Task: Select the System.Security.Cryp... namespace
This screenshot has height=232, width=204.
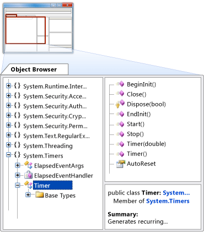Action: click(x=55, y=116)
